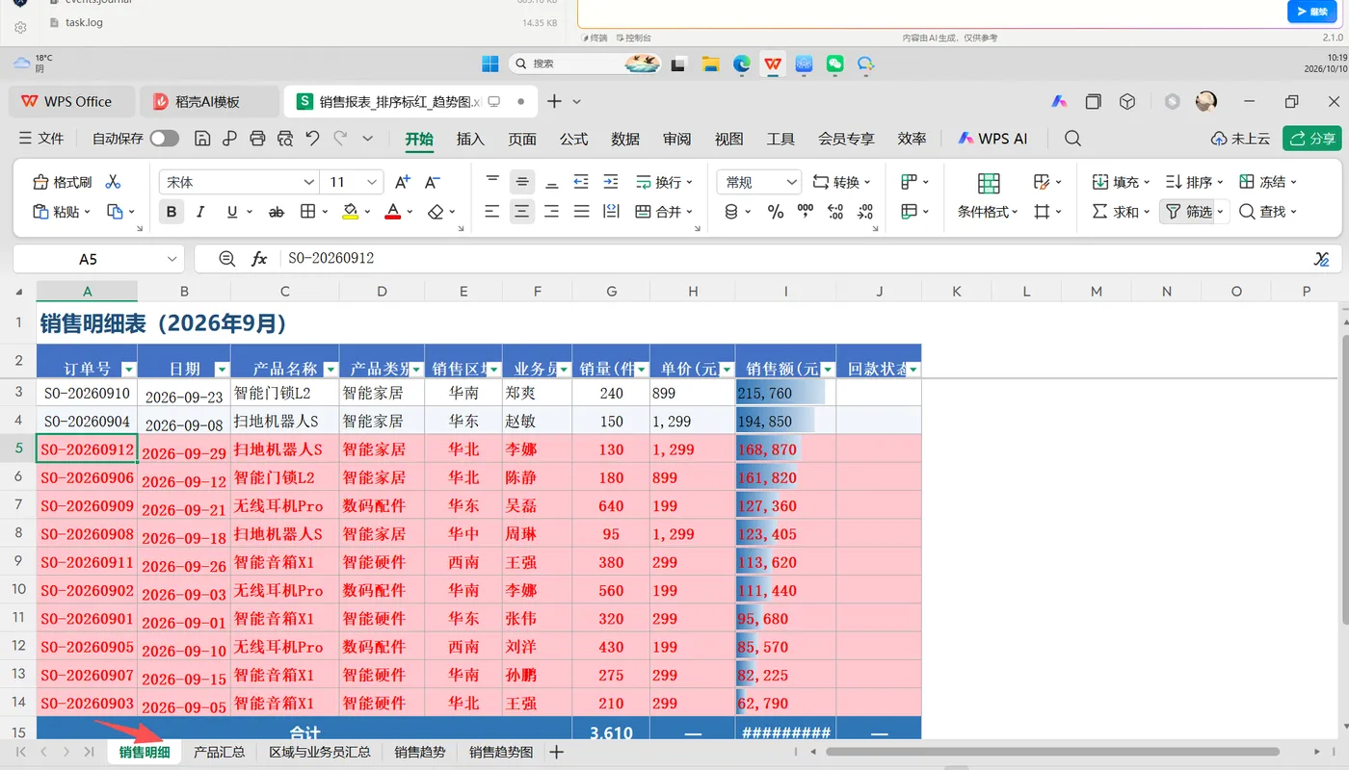Toggle Bold formatting
Screen dimensions: 1349x770
click(172, 212)
